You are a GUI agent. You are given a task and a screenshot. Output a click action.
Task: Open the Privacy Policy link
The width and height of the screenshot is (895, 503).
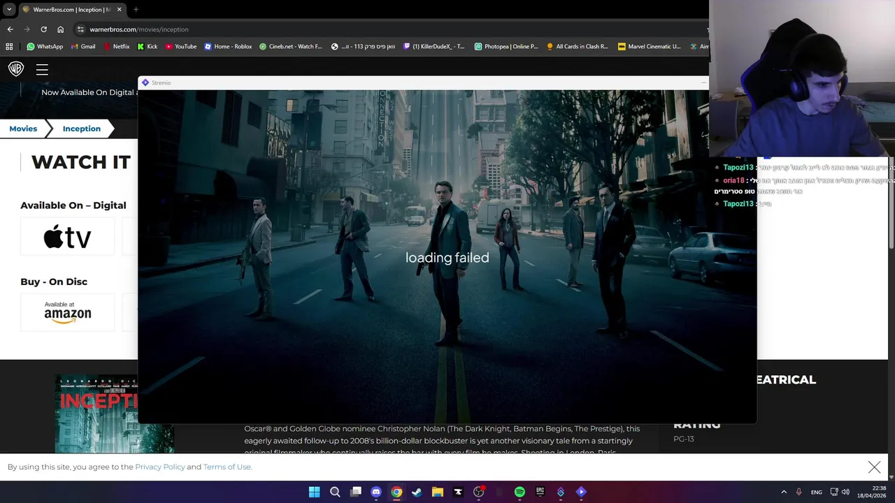pyautogui.click(x=160, y=467)
